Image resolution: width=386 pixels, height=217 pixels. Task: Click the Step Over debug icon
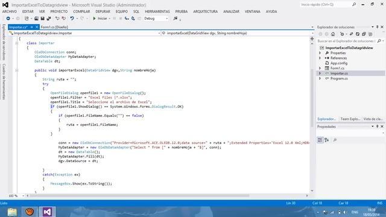pyautogui.click(x=133, y=19)
